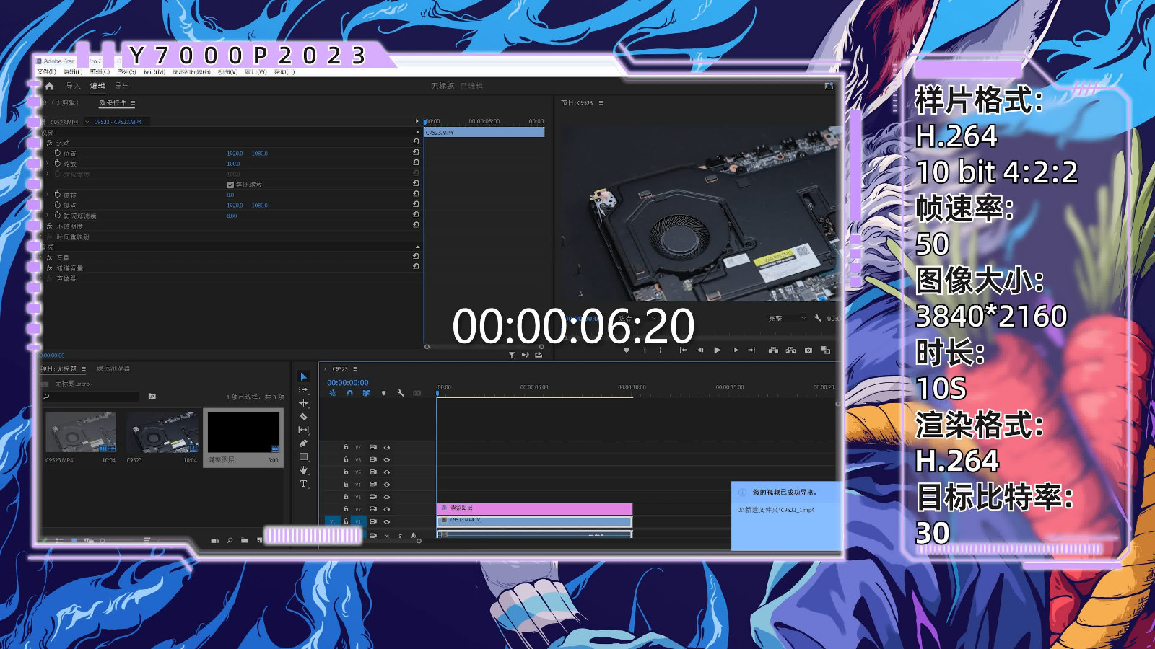Open C9523 timeline panel menu
Viewport: 1155px width, 649px height.
pyautogui.click(x=355, y=368)
